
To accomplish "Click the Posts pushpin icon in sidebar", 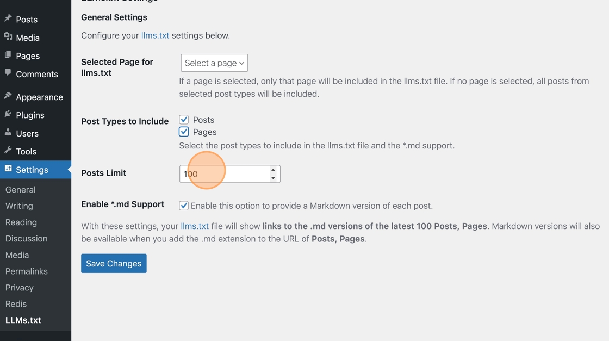I will pyautogui.click(x=8, y=18).
